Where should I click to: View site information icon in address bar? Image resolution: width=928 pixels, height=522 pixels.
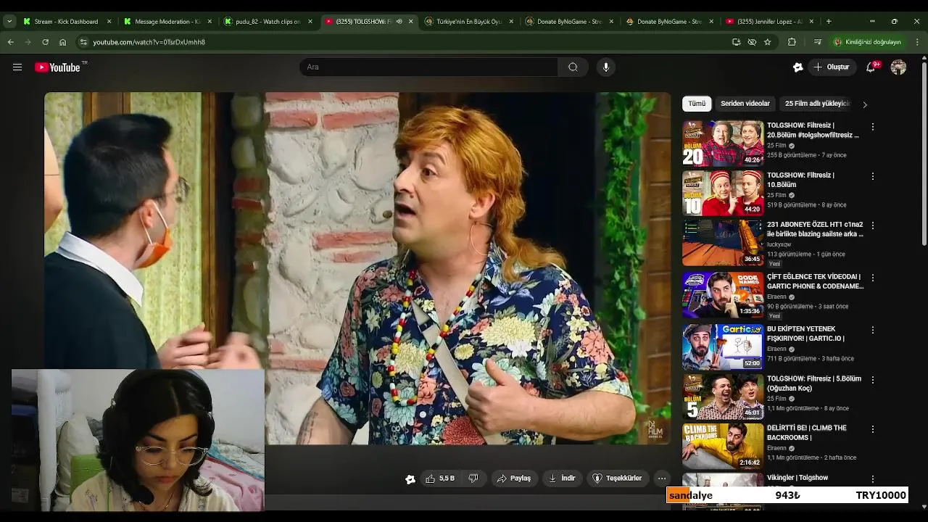(x=83, y=42)
